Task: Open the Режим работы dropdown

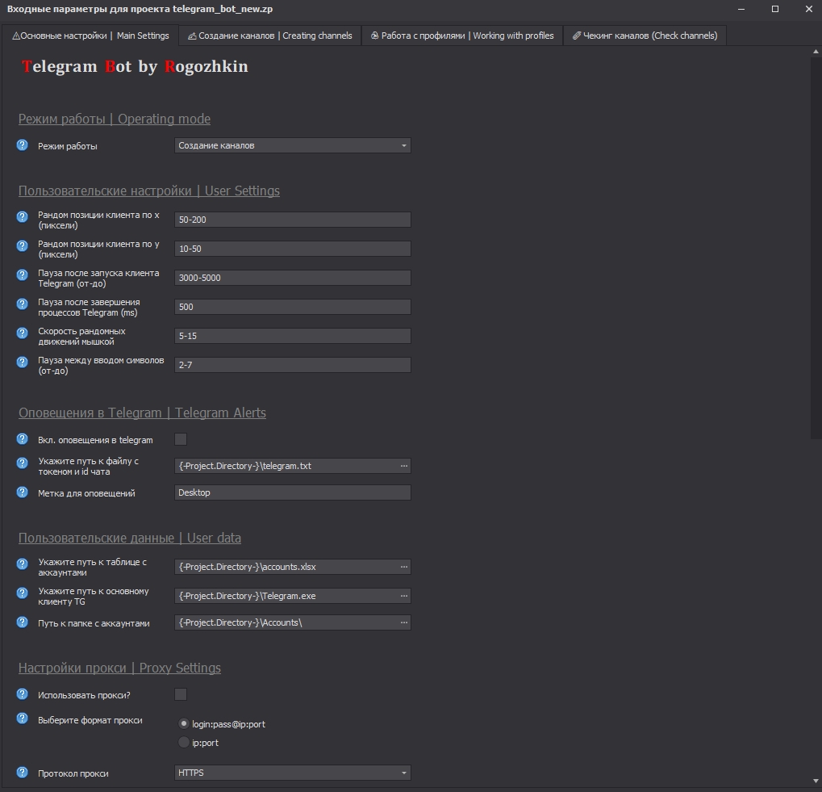Action: point(293,145)
